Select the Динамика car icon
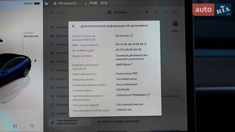Screen dimensions: 235x132 point(52,36)
